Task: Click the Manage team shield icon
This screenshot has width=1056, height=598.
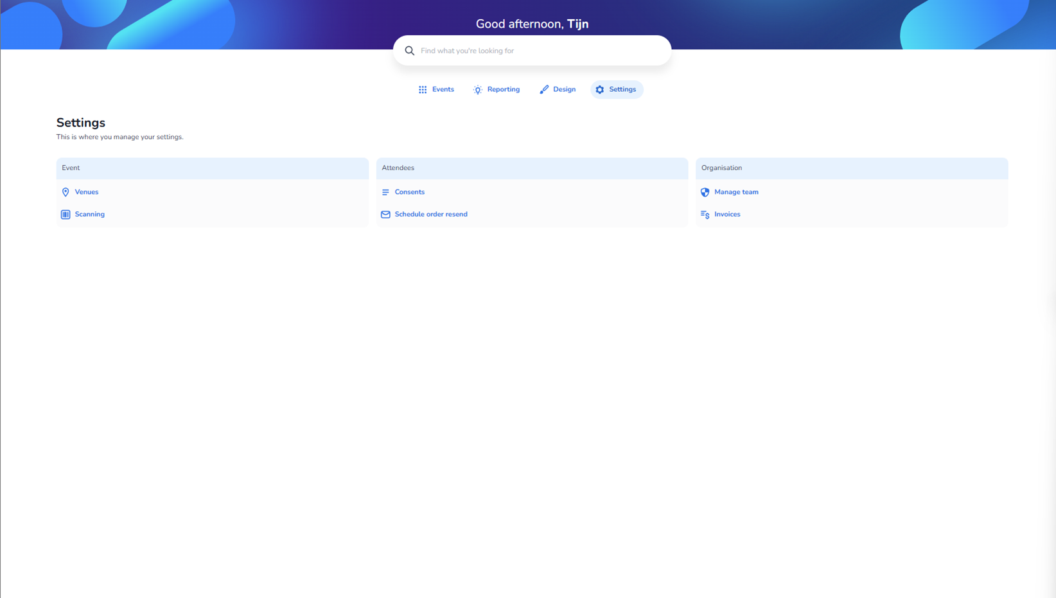Action: pos(705,192)
